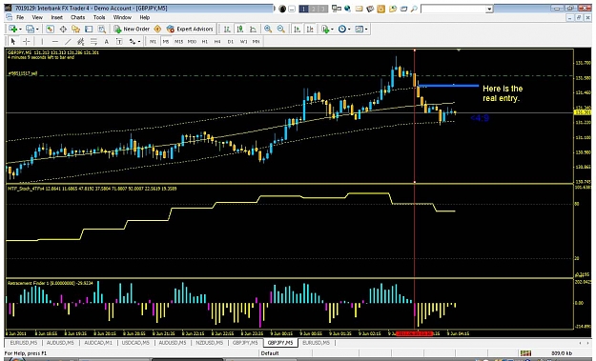Switch to the AUDCAD,M1 chart tab

coord(98,343)
